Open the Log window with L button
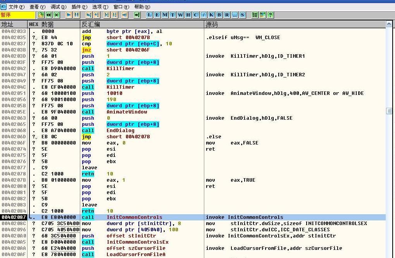The width and height of the screenshot is (395, 258). [x=149, y=15]
